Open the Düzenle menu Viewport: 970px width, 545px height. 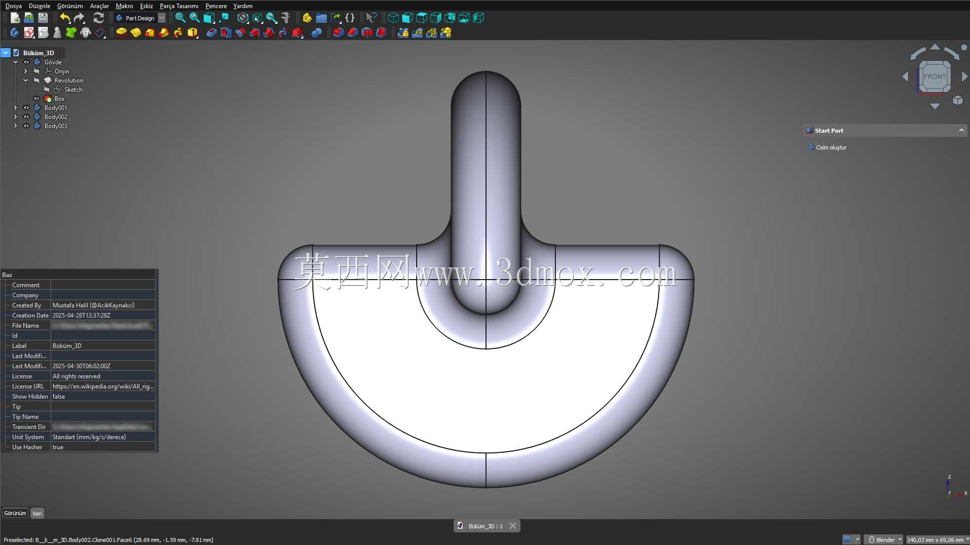tap(39, 6)
